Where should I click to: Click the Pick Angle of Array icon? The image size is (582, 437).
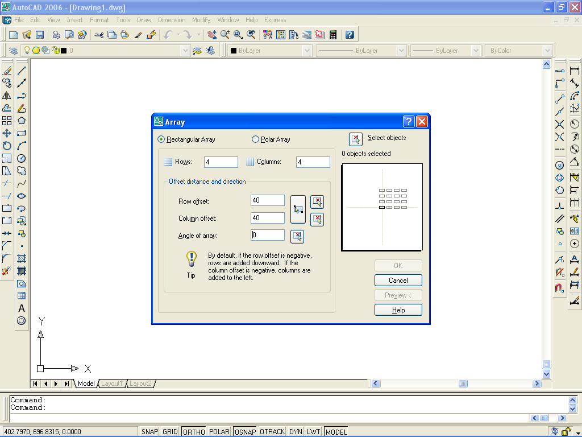[x=297, y=236]
